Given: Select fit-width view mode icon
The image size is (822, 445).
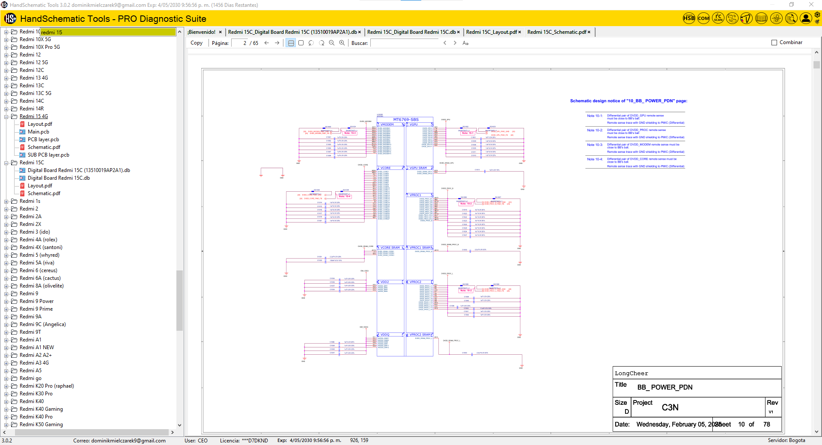Looking at the screenshot, I should [291, 43].
